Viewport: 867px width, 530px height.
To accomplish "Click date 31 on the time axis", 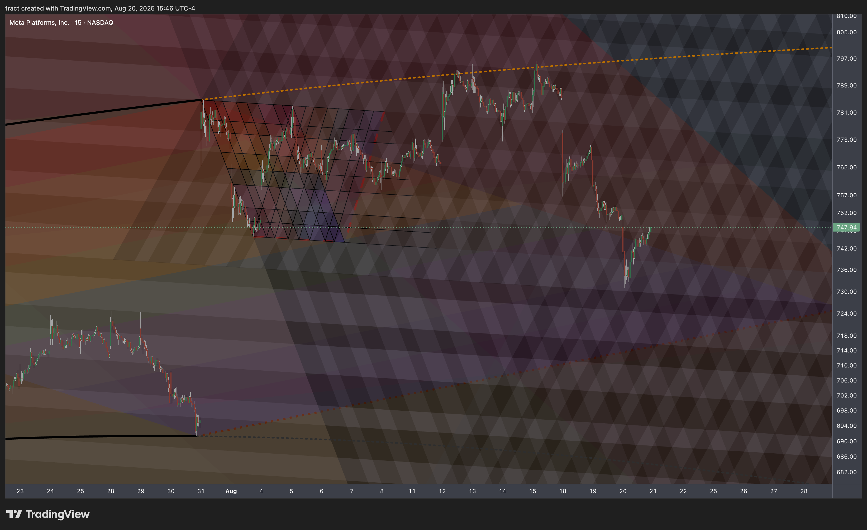I will click(x=201, y=491).
